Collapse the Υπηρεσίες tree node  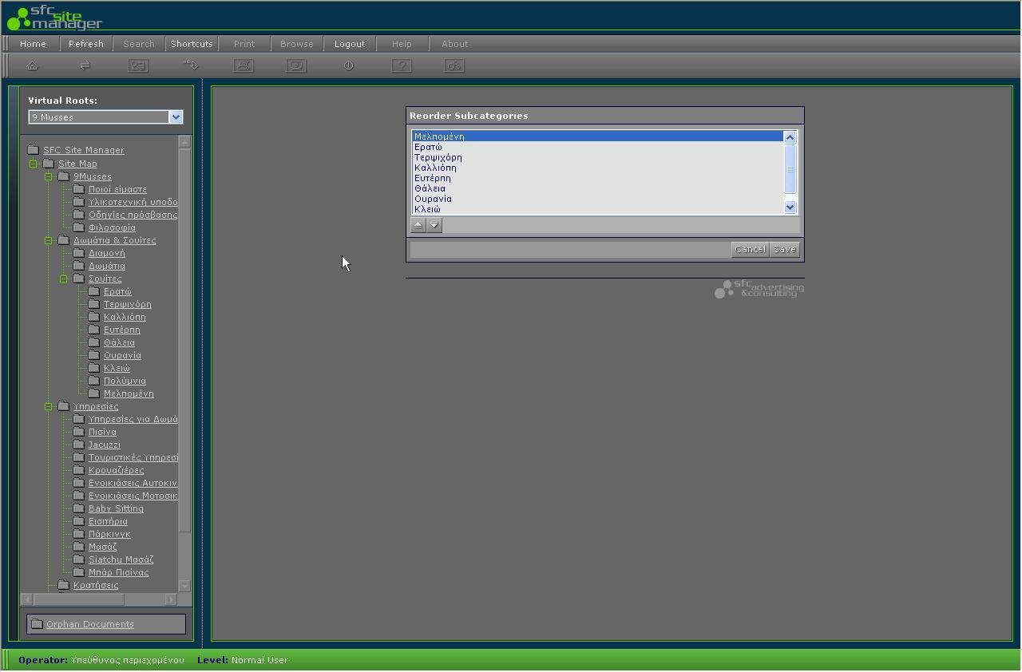[49, 406]
